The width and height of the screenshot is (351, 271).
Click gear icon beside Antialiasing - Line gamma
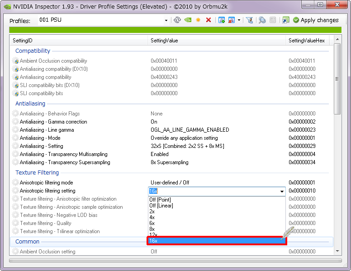pos(15,130)
